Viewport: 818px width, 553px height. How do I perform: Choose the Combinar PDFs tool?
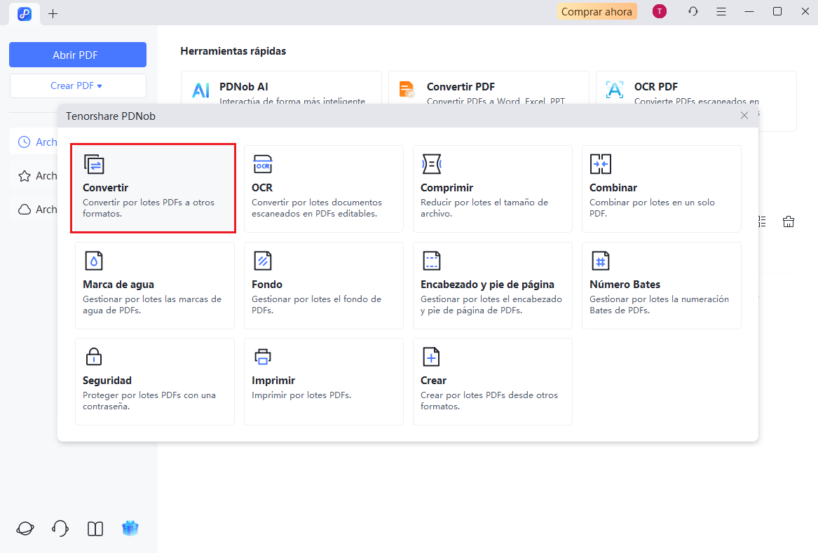[x=661, y=188]
